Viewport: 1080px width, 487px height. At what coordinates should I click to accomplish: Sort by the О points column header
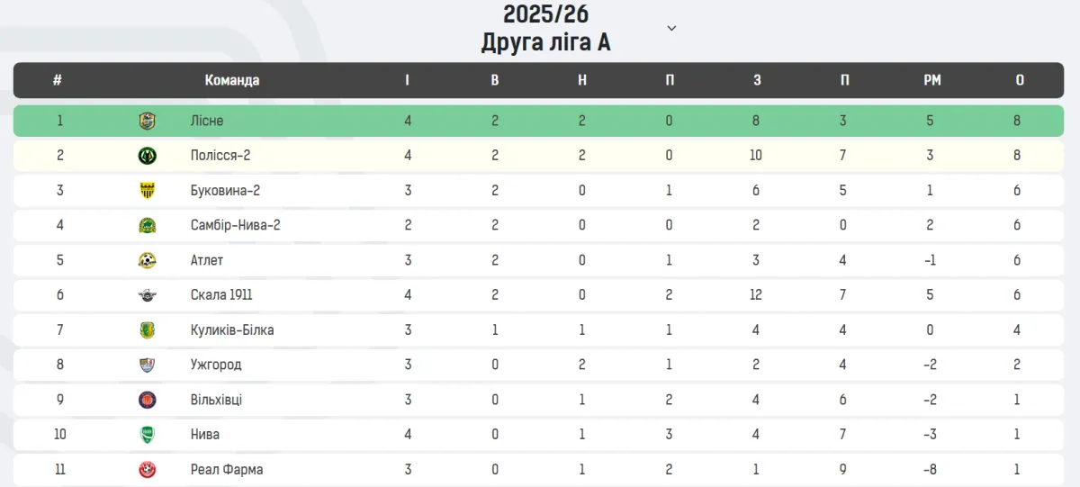[1020, 80]
